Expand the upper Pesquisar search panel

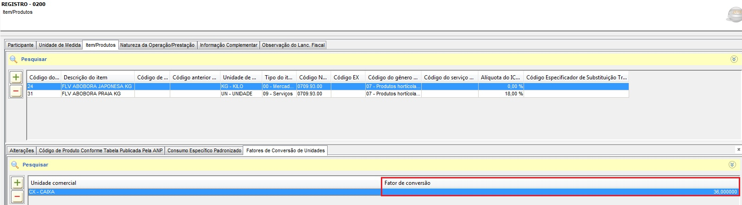pos(733,60)
